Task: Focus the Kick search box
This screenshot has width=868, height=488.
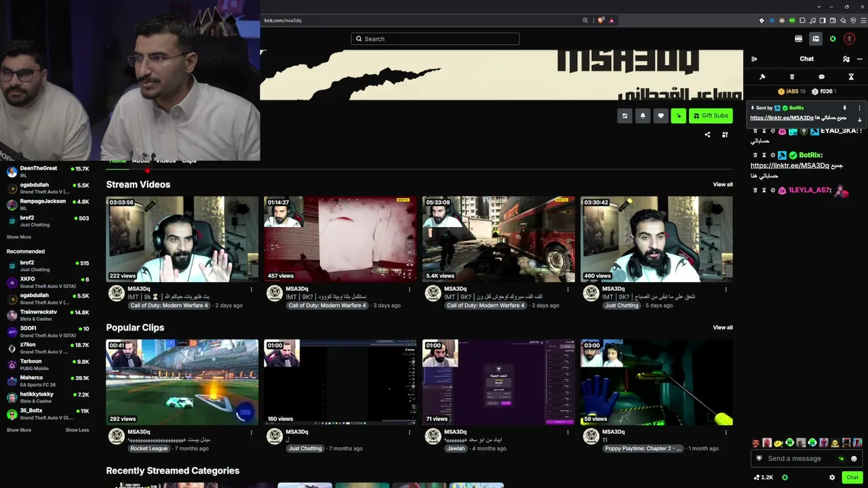Action: pos(435,39)
